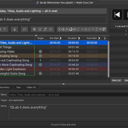Click the 00:13.15 duration cell
The image size is (128, 128).
(x=74, y=52)
